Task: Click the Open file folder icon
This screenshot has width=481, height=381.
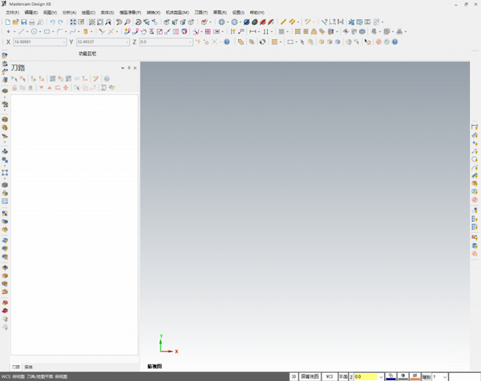Action: [x=16, y=22]
